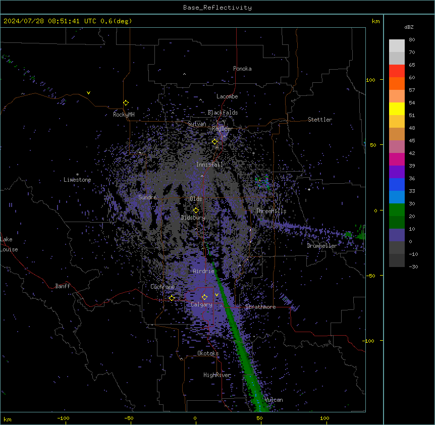
Task: Select the Ponoka city label
Action: [x=242, y=69]
